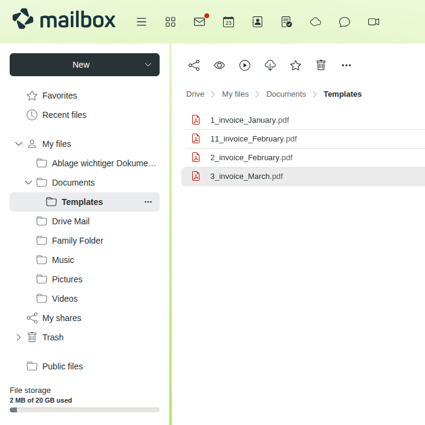
Task: Delete the selected file with trash icon
Action: pos(321,65)
